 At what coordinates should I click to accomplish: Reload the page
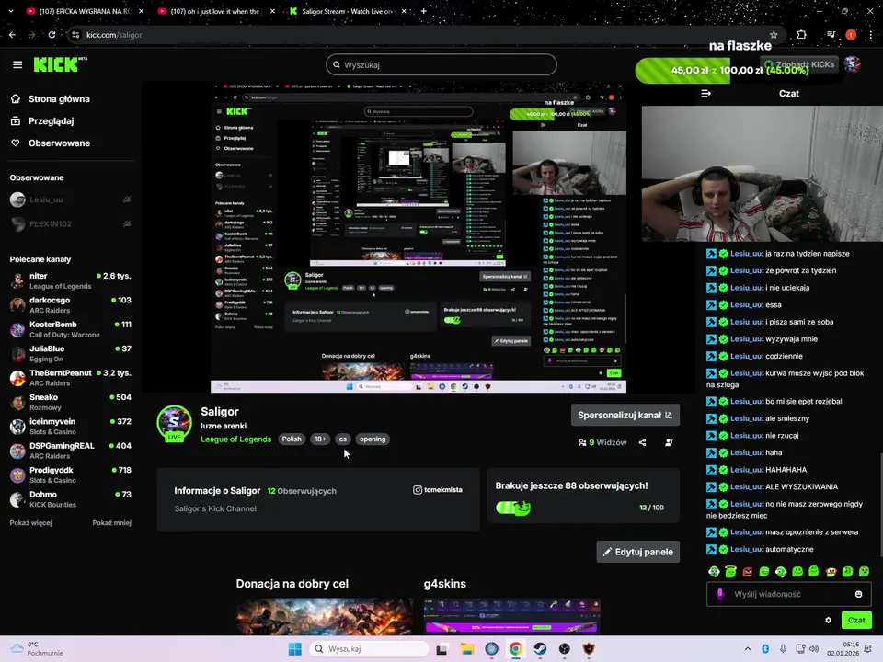click(x=52, y=35)
